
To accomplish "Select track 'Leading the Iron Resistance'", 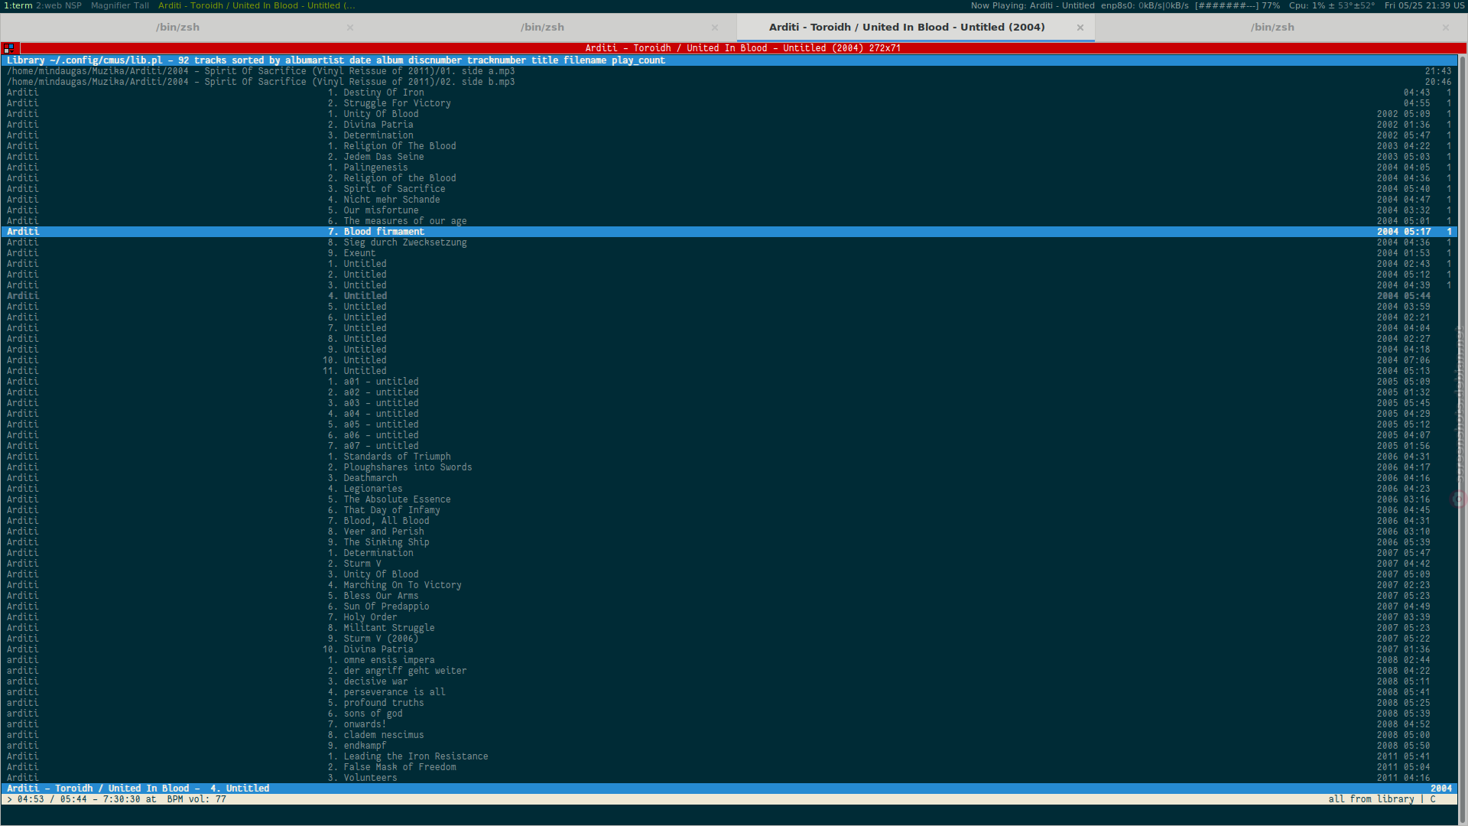I will point(729,756).
